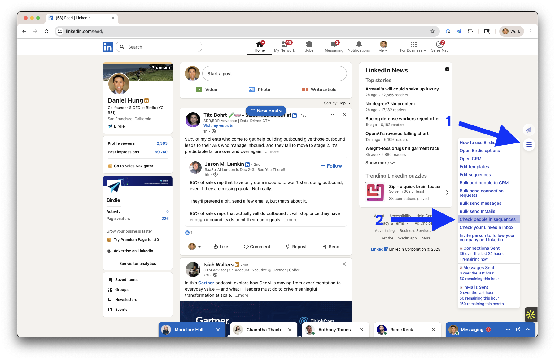Click Go to Sales Navigator
The width and height of the screenshot is (555, 360).
[x=133, y=166]
